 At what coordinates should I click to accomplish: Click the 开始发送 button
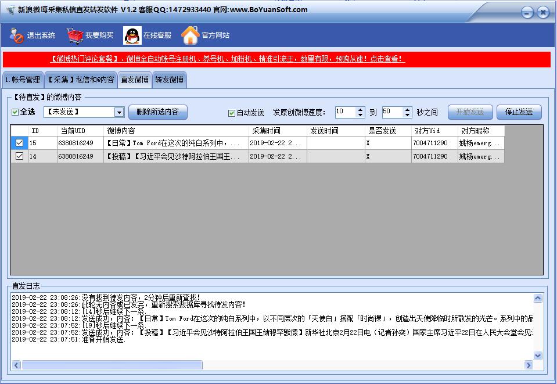click(x=470, y=112)
